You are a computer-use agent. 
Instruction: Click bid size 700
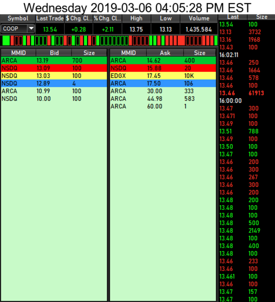(77, 60)
